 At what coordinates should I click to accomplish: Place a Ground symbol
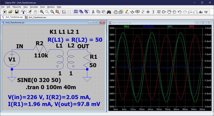click(132, 12)
